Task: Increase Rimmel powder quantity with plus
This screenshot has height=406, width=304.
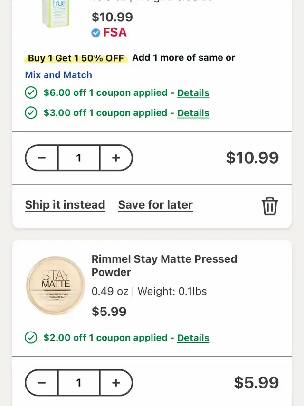Action: pyautogui.click(x=116, y=382)
